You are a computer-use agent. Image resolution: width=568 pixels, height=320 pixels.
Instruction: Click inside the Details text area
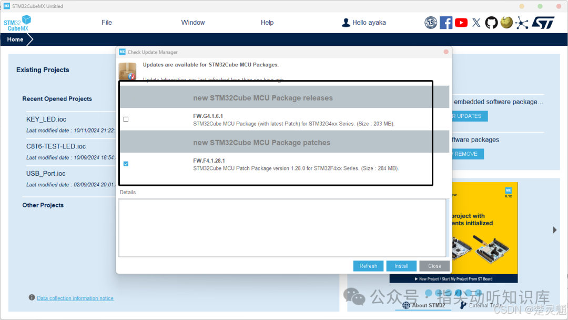[x=282, y=227]
